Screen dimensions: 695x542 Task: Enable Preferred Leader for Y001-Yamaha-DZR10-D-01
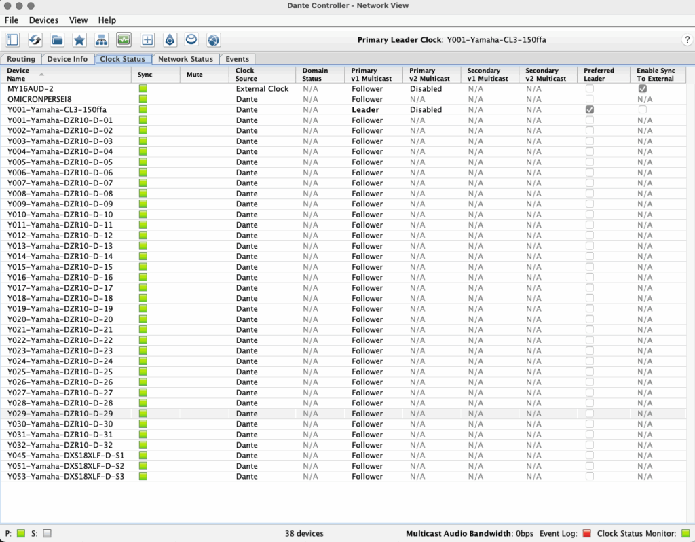point(590,120)
